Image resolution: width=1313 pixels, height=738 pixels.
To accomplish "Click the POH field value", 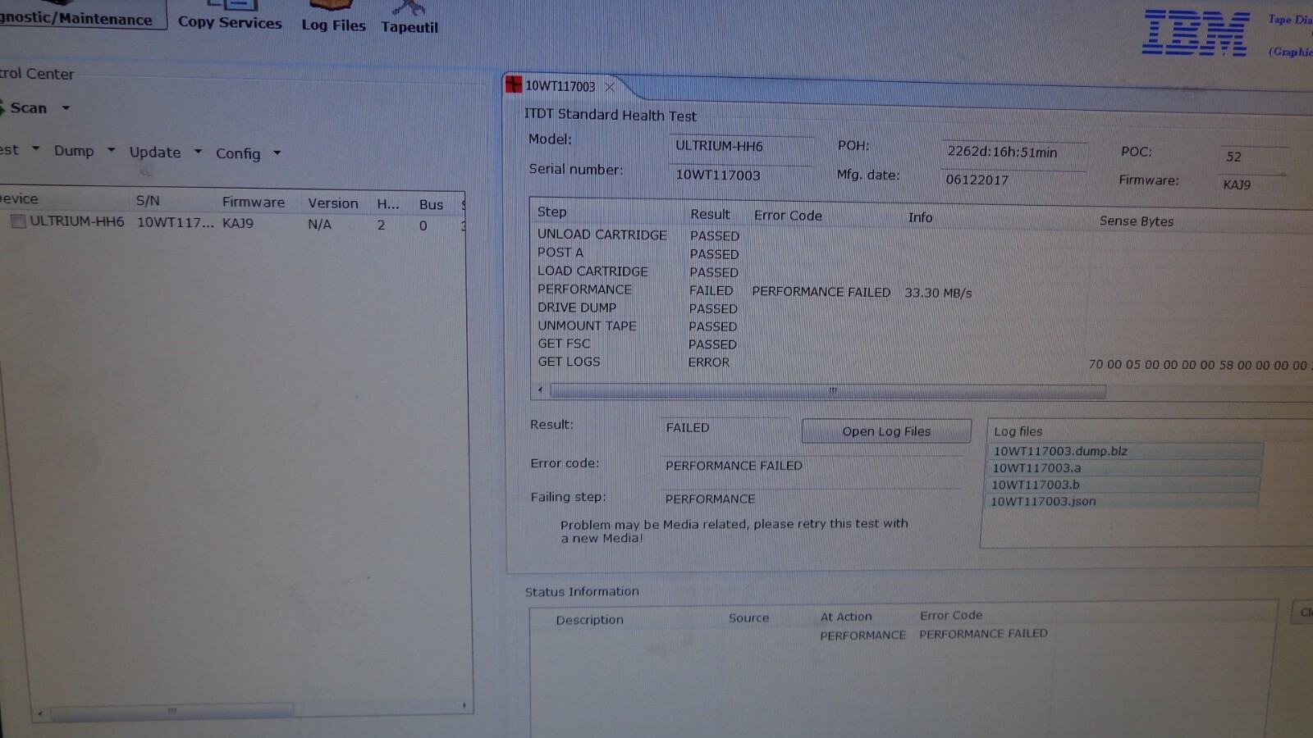I will tap(1013, 152).
